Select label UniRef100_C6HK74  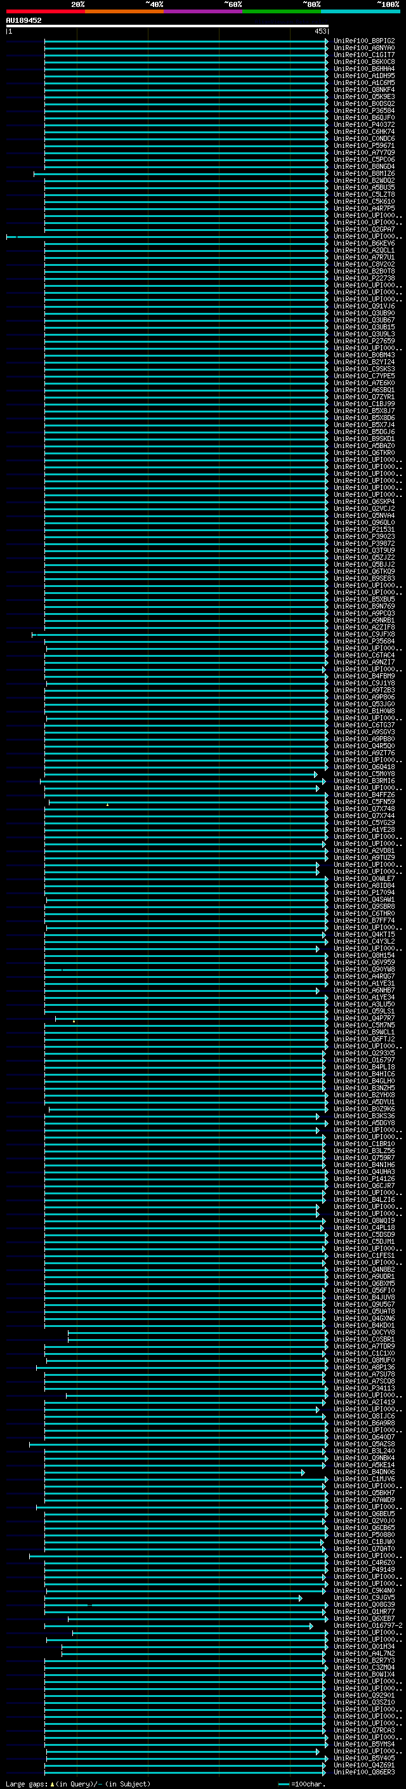pos(364,132)
